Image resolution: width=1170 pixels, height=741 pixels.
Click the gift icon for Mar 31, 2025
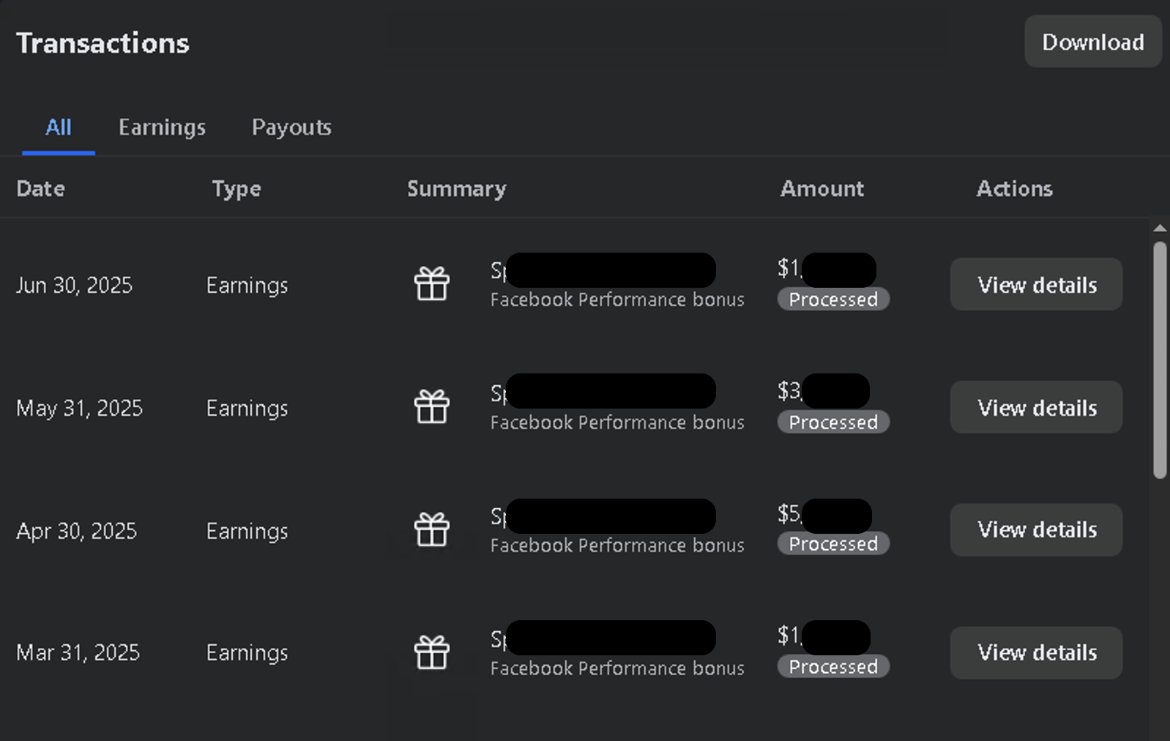click(432, 652)
